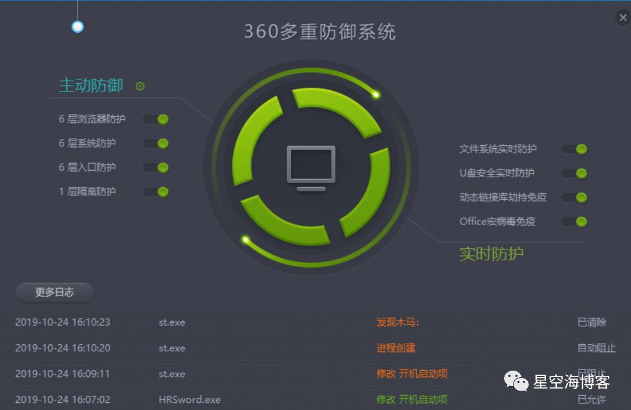This screenshot has width=631, height=410.
Task: Click the 1 层隔离防护 label
Action: click(x=87, y=191)
